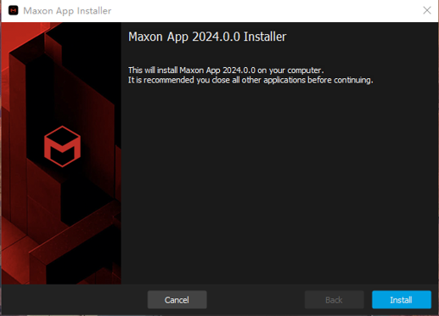
Task: Close the Maxon App Installer window
Action: (x=427, y=10)
